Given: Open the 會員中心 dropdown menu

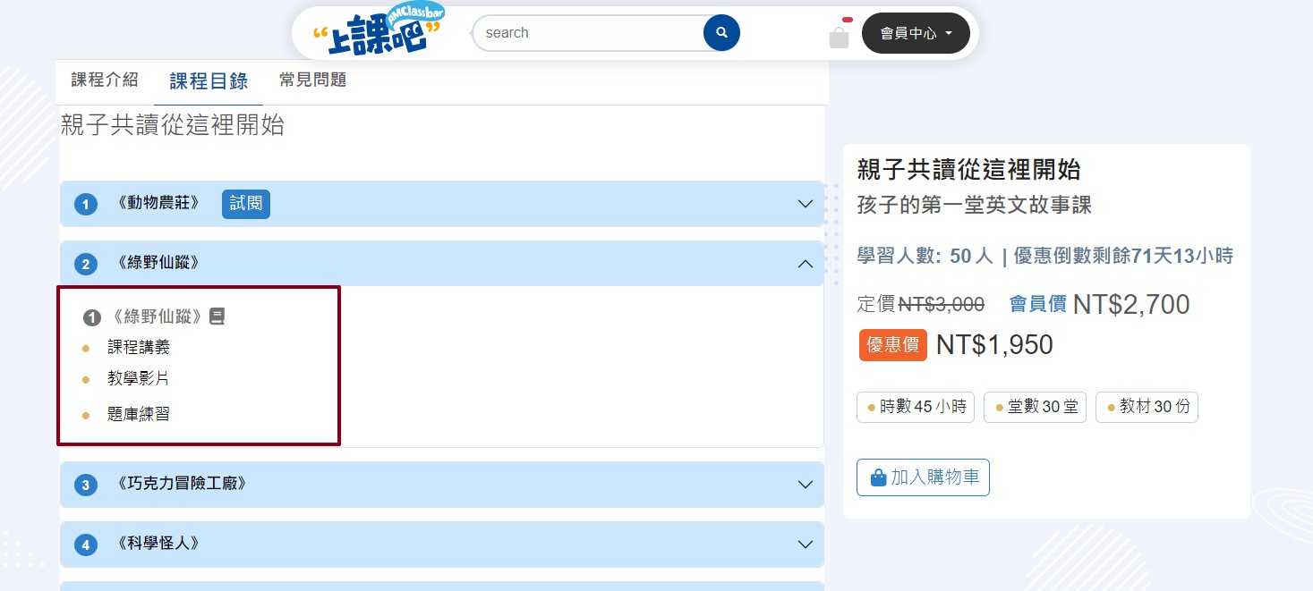Looking at the screenshot, I should coord(915,33).
